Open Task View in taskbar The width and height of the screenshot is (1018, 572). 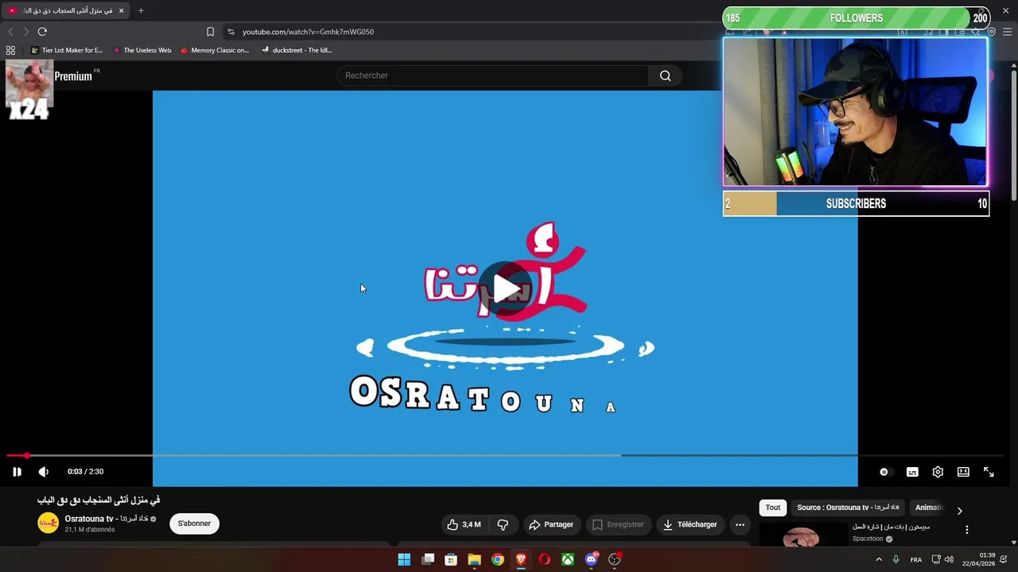click(428, 559)
